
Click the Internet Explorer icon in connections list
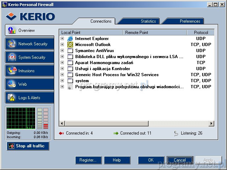click(70, 39)
